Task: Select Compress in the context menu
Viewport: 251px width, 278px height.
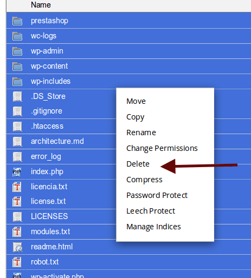Action: [144, 180]
